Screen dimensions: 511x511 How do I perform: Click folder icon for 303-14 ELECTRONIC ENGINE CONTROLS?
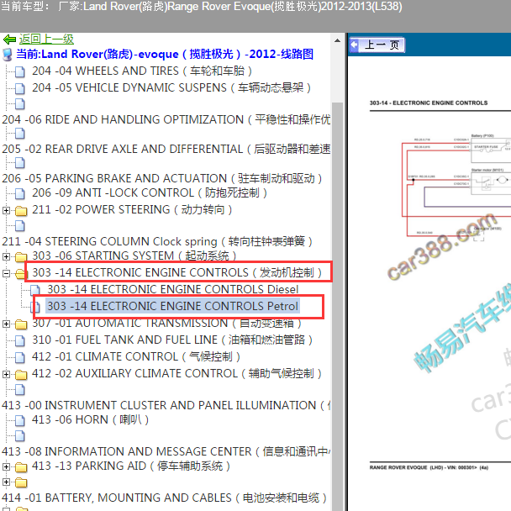[20, 274]
